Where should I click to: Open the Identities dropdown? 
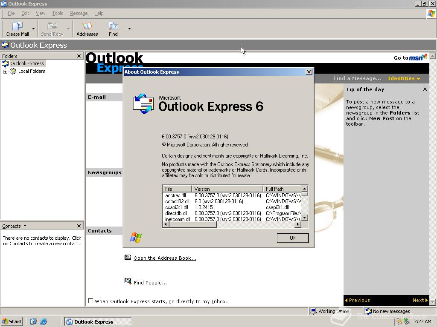click(404, 78)
